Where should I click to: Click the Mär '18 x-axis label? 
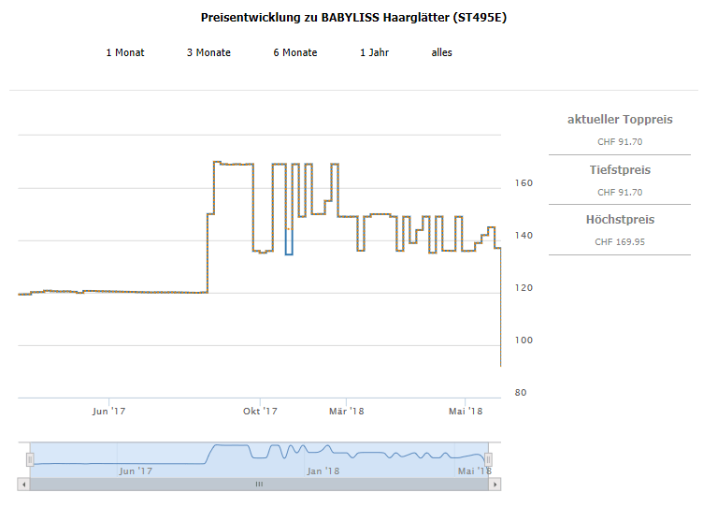[346, 412]
